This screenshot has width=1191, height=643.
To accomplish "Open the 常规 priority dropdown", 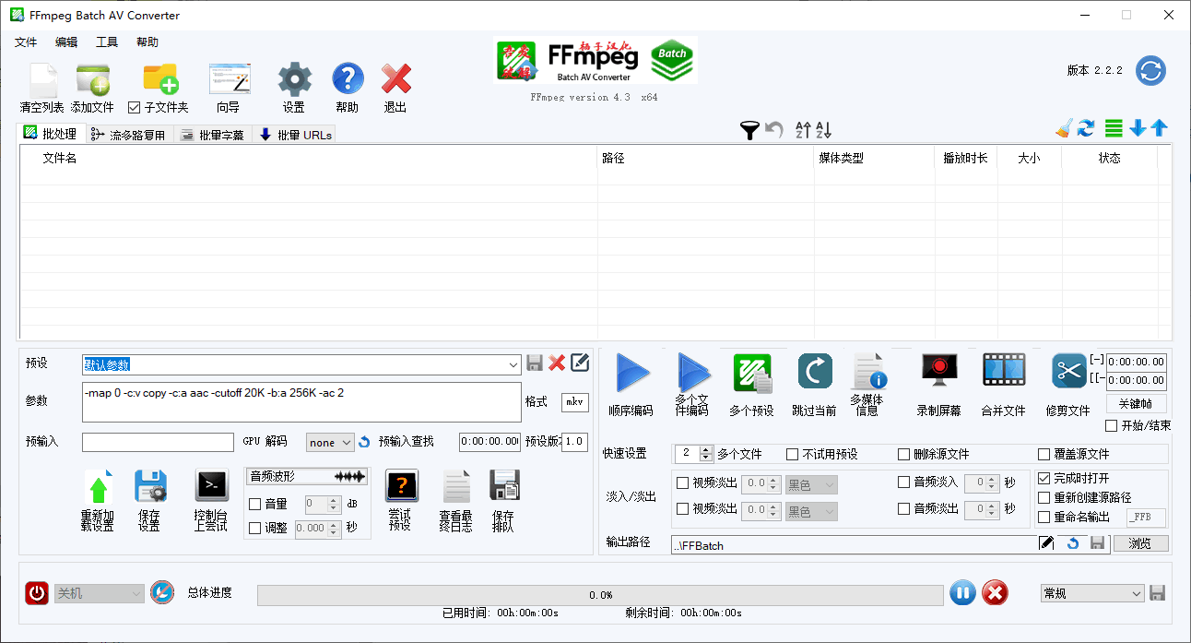I will (x=1091, y=593).
